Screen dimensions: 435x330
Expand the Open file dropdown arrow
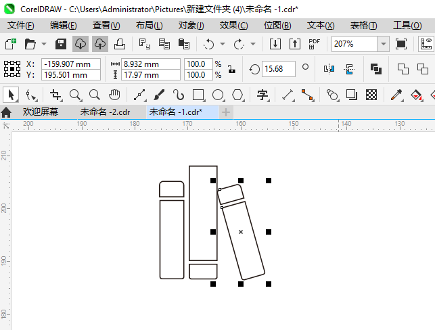point(44,44)
